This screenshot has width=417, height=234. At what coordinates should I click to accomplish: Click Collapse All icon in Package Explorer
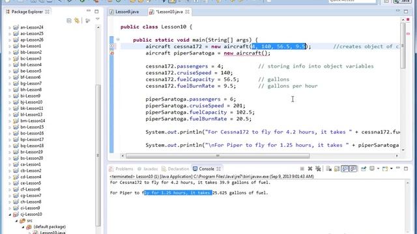(x=69, y=20)
